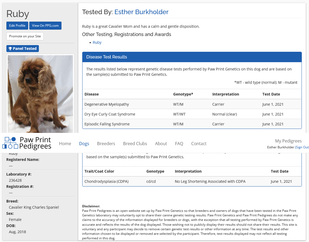
Task: Open View On PPG.com button
Action: point(45,26)
